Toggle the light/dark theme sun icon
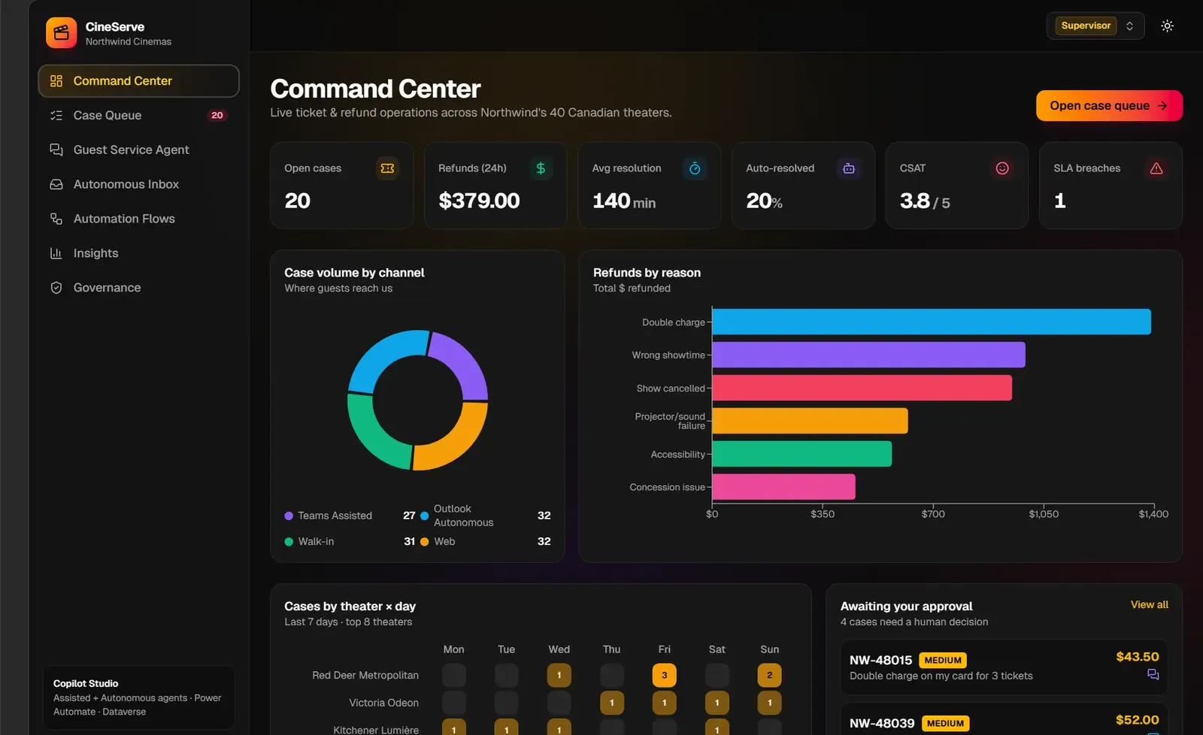Viewport: 1203px width, 735px height. click(1167, 26)
